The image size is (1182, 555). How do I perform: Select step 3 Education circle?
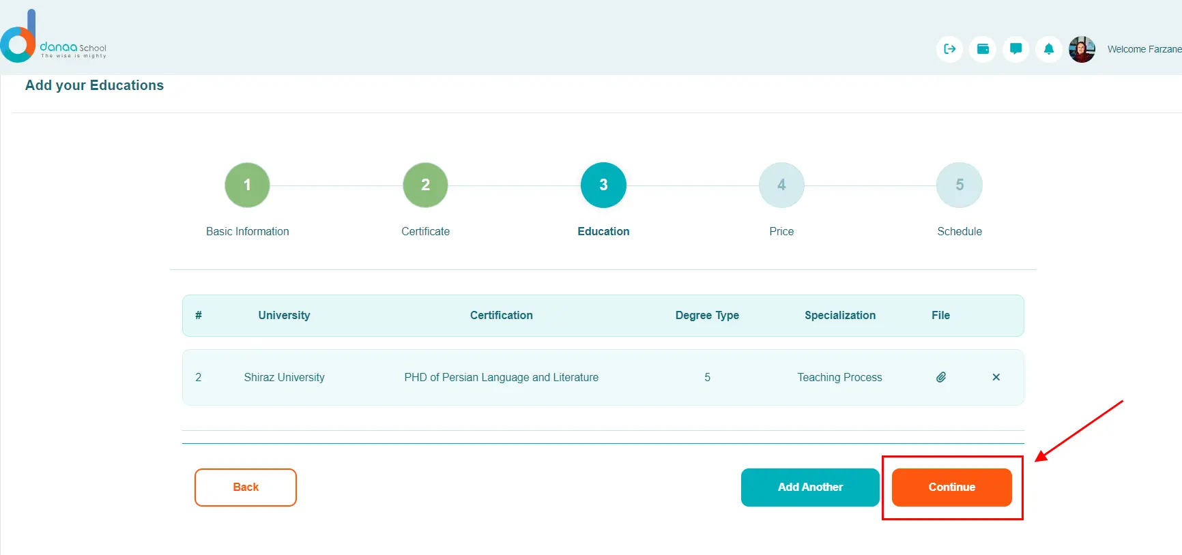[603, 185]
